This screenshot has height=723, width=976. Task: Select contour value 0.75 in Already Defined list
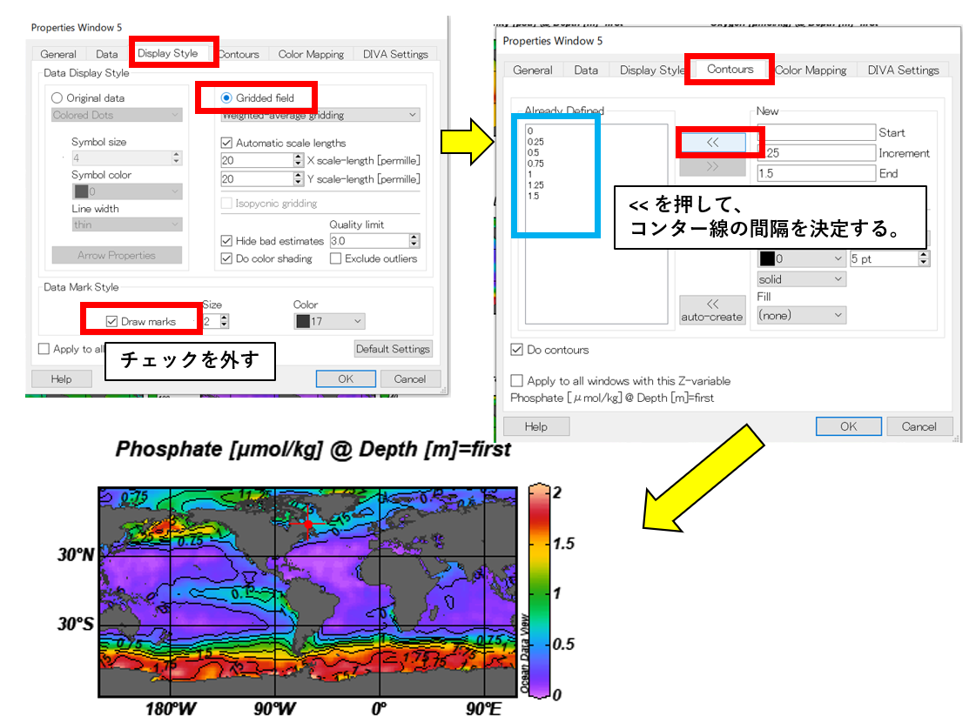pos(535,164)
